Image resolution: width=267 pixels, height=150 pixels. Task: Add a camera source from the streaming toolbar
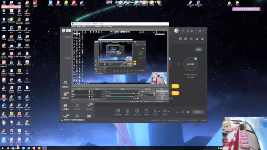coord(127,111)
